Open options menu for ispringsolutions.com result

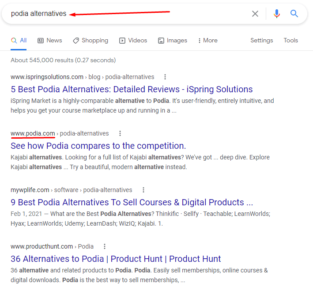165,77
